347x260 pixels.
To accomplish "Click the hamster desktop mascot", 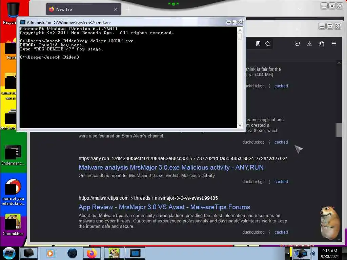I will [x=331, y=223].
